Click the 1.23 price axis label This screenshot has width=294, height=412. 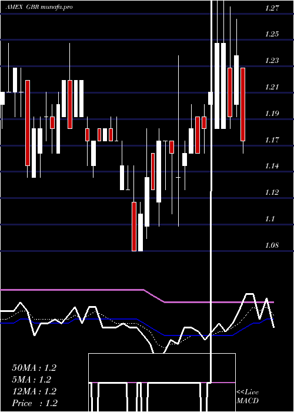[272, 61]
